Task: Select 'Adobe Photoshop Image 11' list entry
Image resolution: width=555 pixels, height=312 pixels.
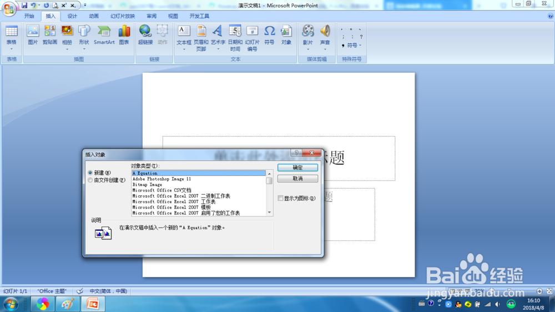Action: [199, 179]
